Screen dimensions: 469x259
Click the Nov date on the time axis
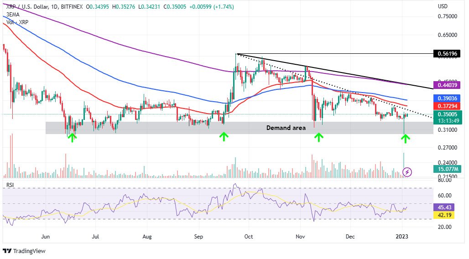coord(300,237)
